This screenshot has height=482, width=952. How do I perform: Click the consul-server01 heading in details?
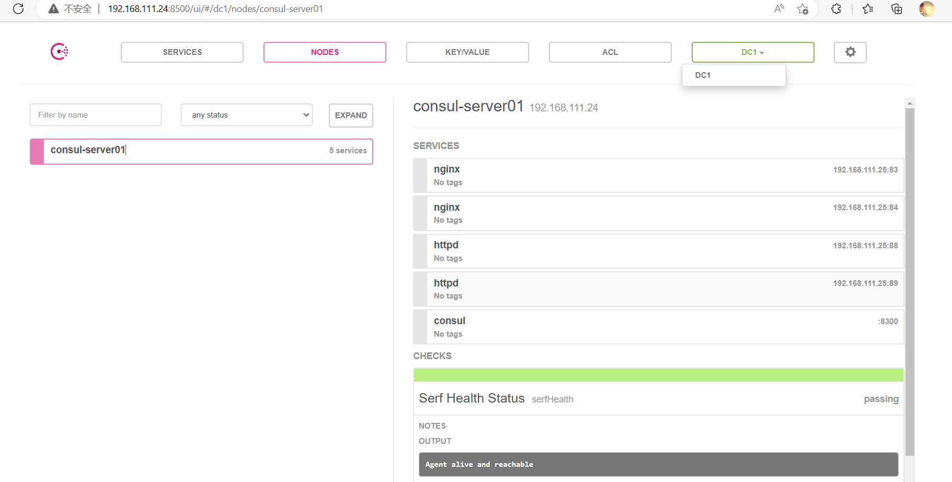468,106
